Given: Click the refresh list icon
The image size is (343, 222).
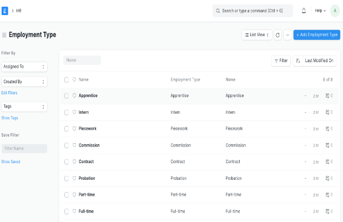Looking at the screenshot, I should coord(278,34).
